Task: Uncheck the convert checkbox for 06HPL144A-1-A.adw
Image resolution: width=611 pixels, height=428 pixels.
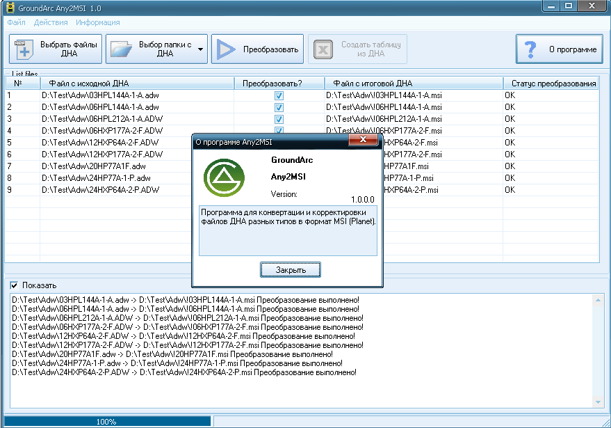Action: click(279, 107)
